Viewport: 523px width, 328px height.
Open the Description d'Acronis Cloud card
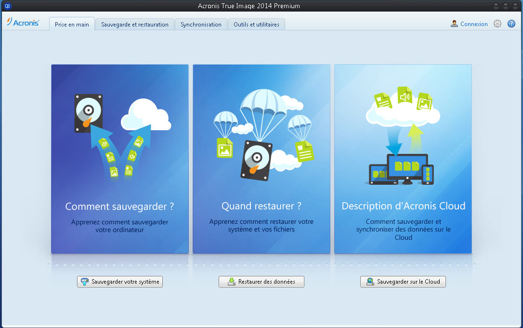click(x=403, y=159)
